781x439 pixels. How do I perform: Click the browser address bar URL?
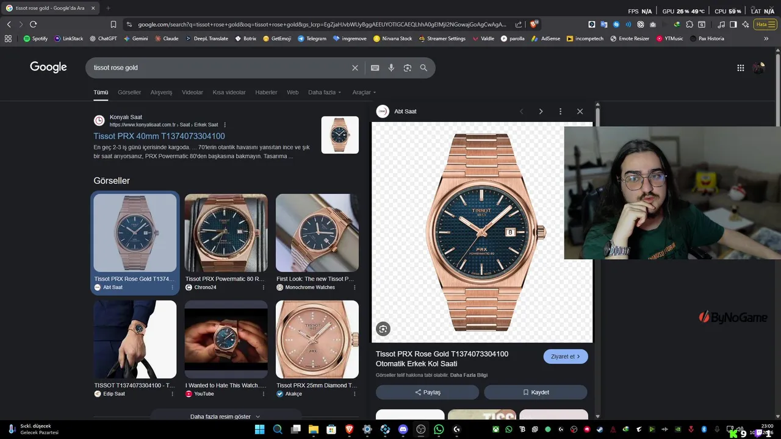pyautogui.click(x=322, y=24)
